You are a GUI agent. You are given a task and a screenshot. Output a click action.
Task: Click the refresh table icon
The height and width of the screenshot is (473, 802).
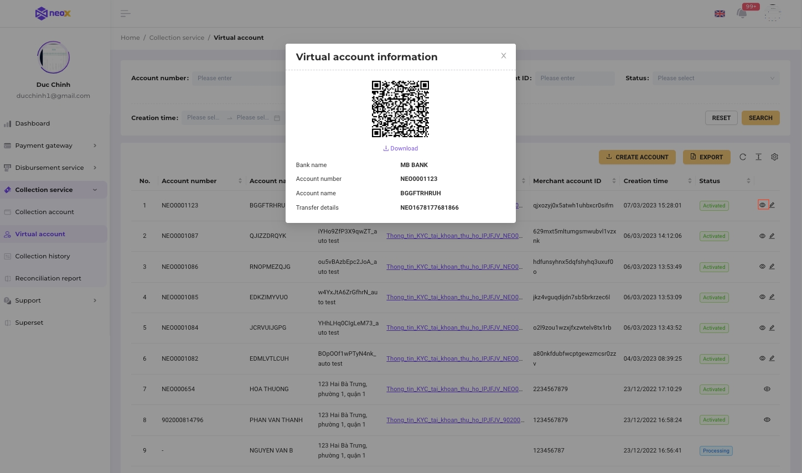743,157
